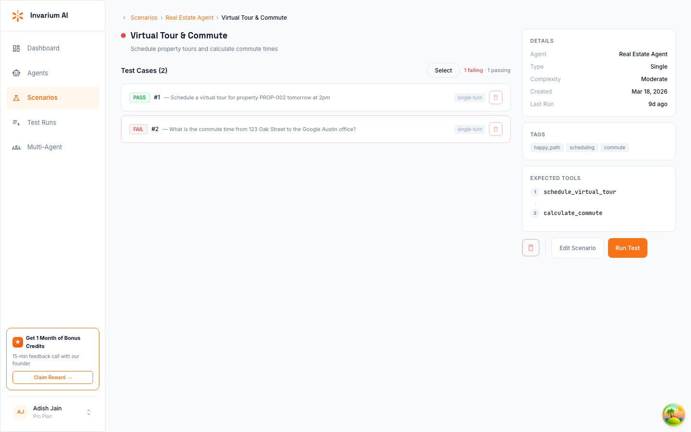This screenshot has height=432, width=691.
Task: Enable Select mode for test cases
Action: pos(442,70)
